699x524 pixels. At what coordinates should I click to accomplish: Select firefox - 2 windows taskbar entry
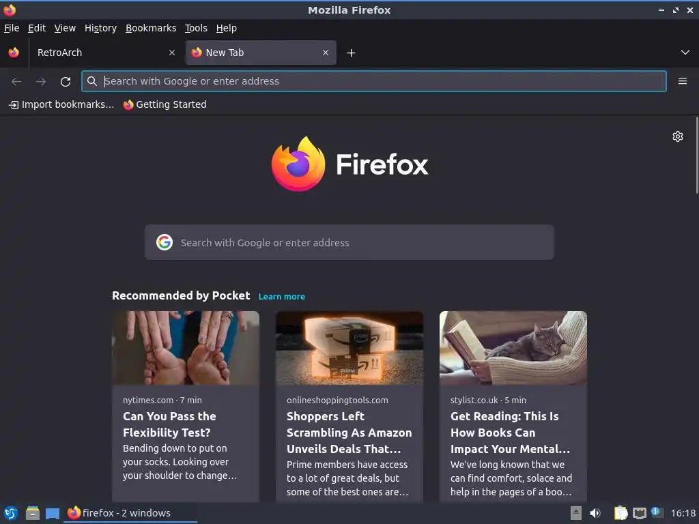click(130, 513)
